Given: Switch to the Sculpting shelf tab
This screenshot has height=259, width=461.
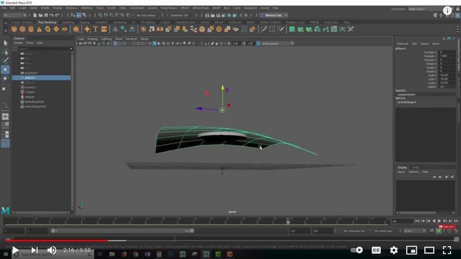Looking at the screenshot, I should tap(68, 22).
